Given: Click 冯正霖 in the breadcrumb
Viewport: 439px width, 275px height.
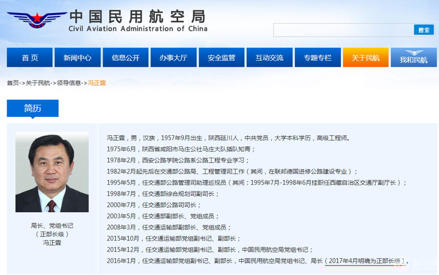Looking at the screenshot, I should (x=97, y=83).
